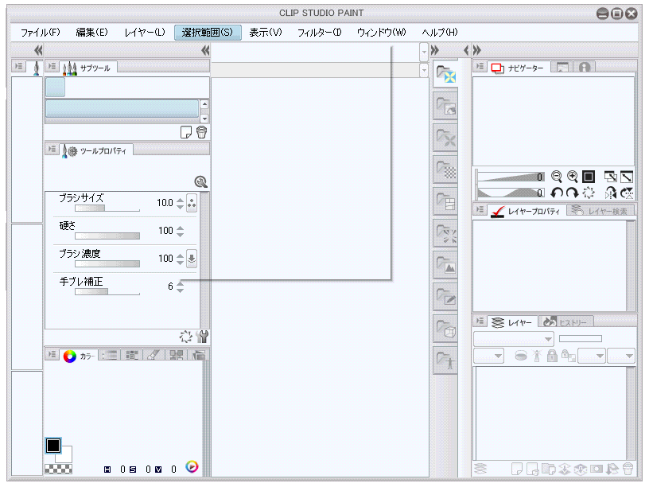Rotate canvas left using the counterclockwise arrow
The height and width of the screenshot is (491, 649).
pos(557,193)
